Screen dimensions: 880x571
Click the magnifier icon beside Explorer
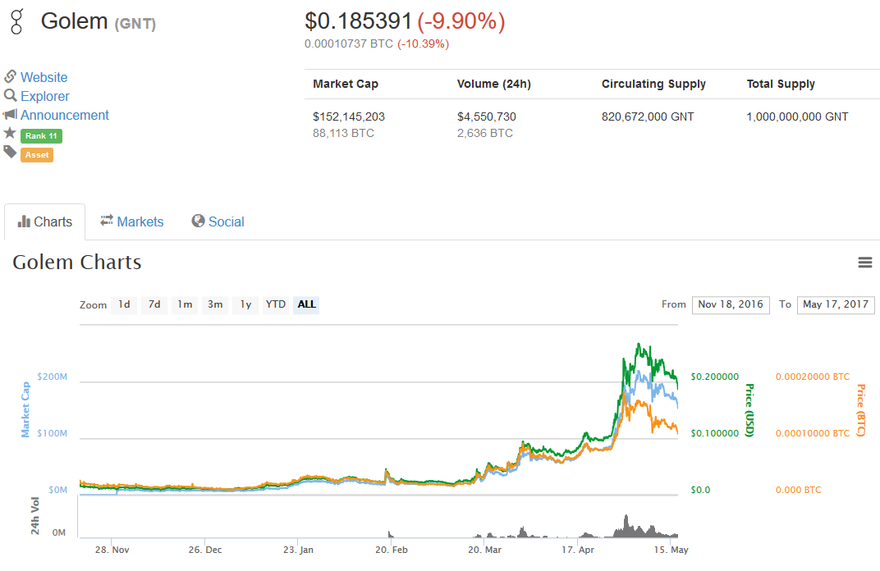[10, 95]
